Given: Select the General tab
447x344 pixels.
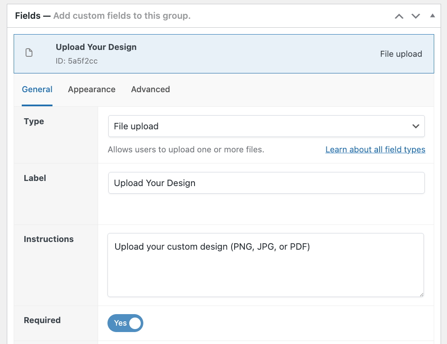Looking at the screenshot, I should pos(37,89).
